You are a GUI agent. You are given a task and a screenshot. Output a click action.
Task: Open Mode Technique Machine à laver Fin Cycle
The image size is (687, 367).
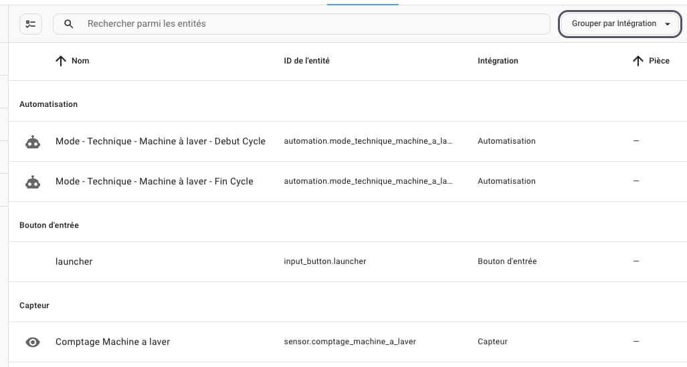[x=155, y=181]
